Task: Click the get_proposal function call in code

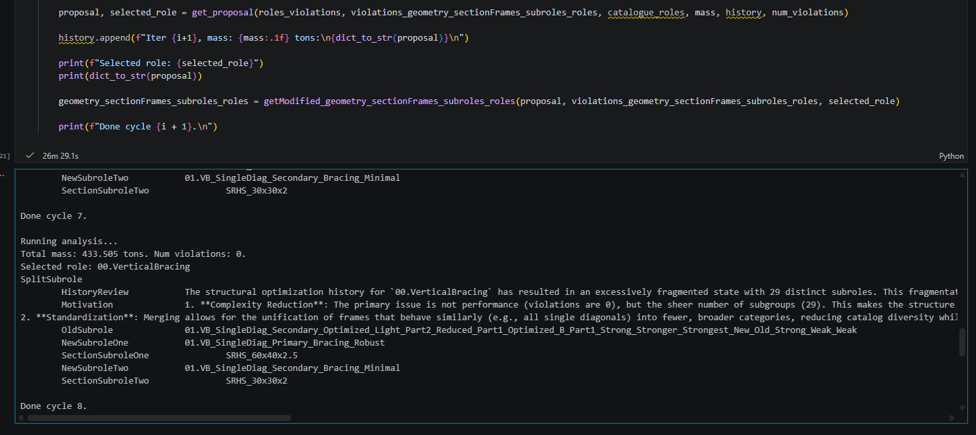Action: [223, 13]
